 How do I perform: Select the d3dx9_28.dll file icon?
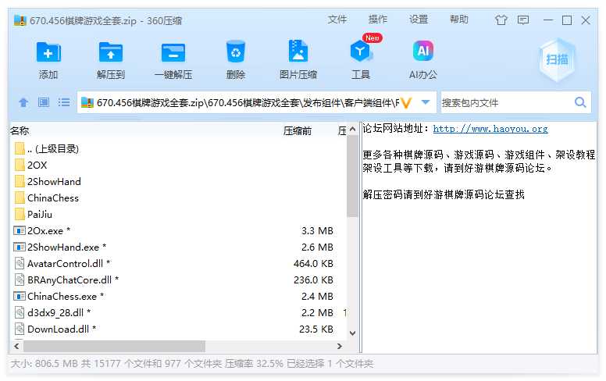(x=20, y=312)
